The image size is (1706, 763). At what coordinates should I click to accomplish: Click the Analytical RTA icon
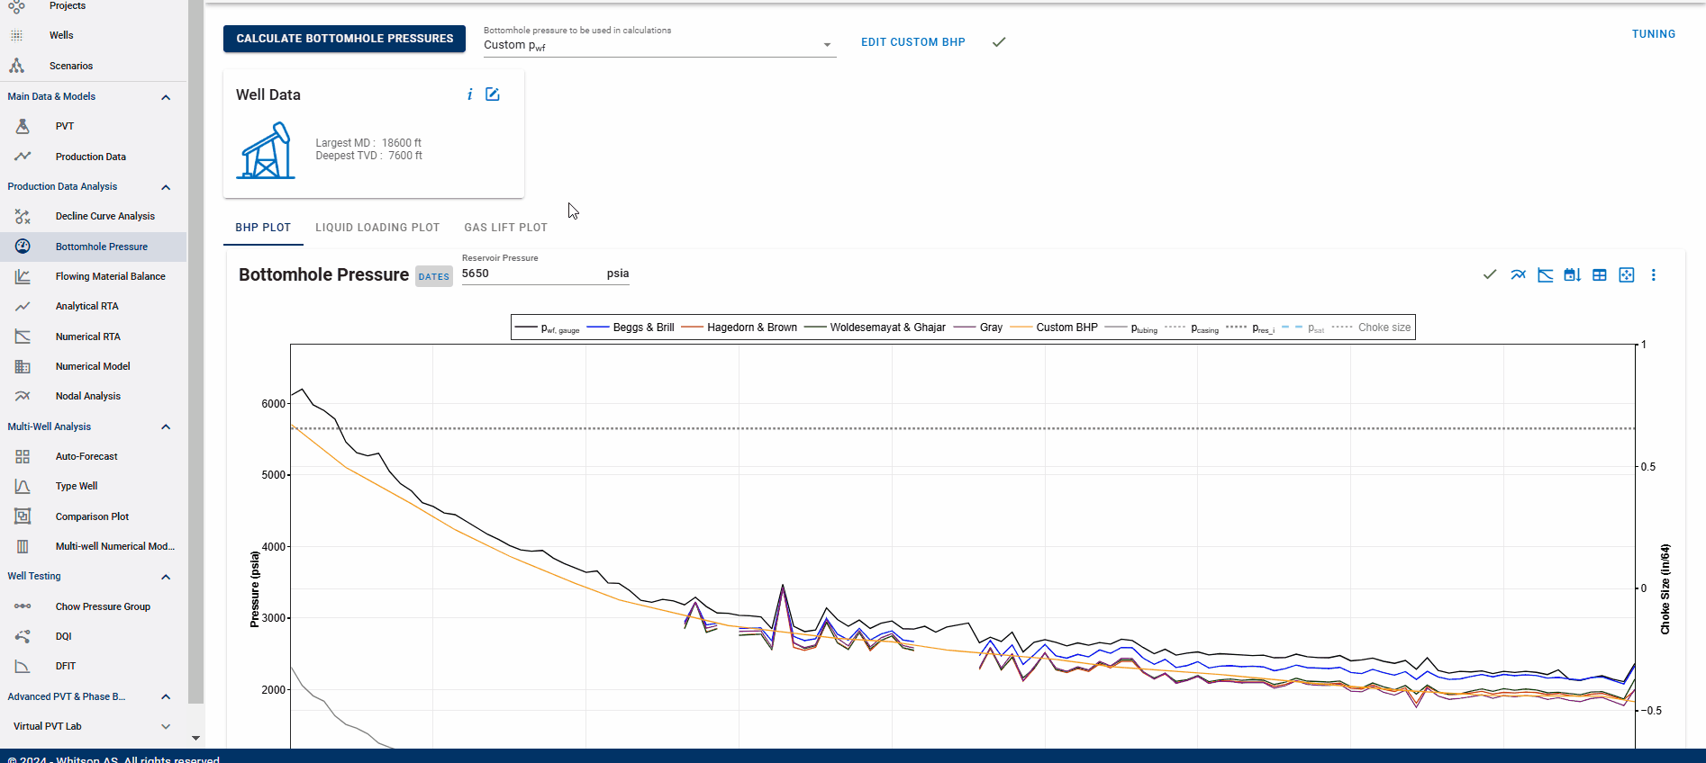(x=23, y=306)
